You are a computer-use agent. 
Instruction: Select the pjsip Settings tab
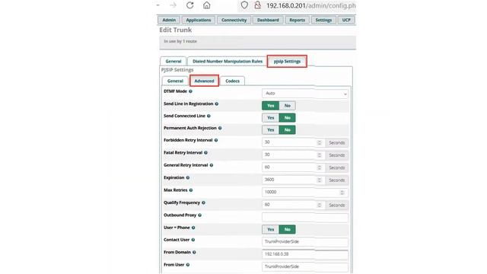point(287,61)
